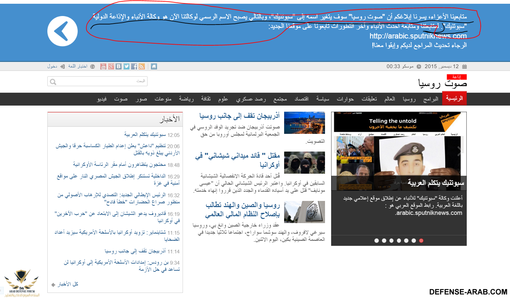Open the Twitter icon

pos(126,66)
